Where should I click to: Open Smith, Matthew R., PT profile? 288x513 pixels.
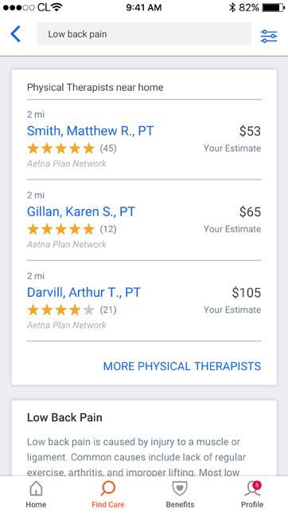click(90, 131)
